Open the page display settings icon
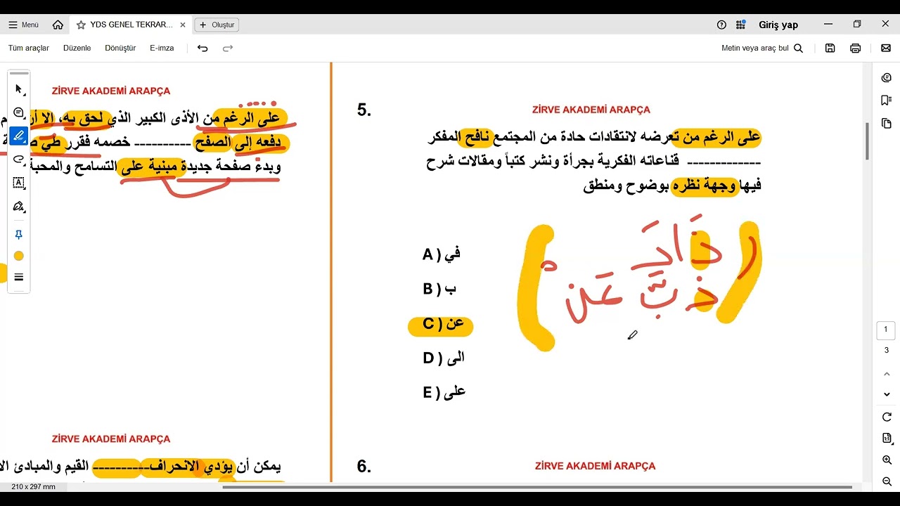The width and height of the screenshot is (900, 506). [x=887, y=439]
